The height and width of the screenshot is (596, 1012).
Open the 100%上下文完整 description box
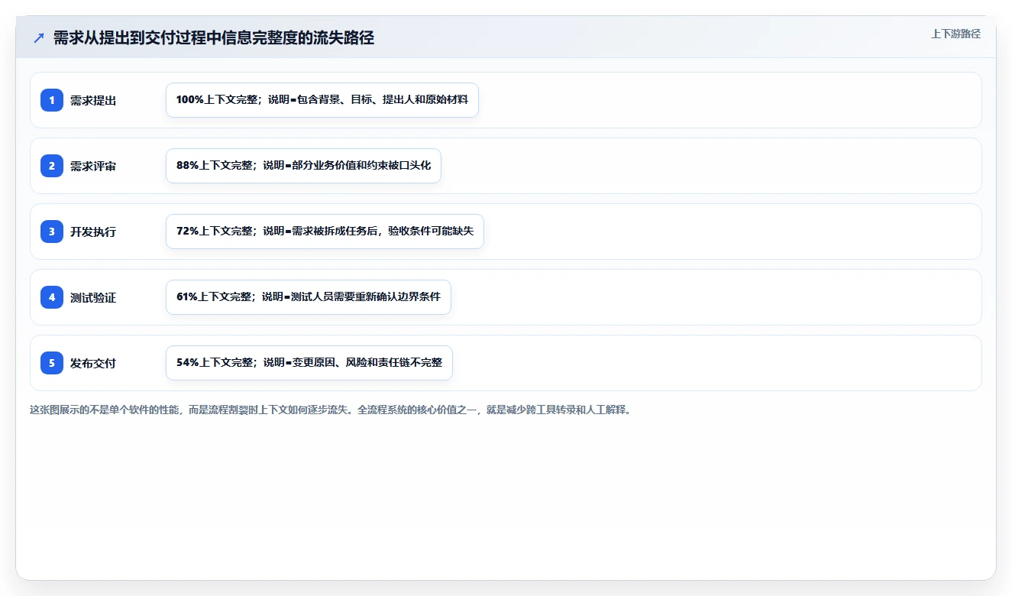[322, 100]
